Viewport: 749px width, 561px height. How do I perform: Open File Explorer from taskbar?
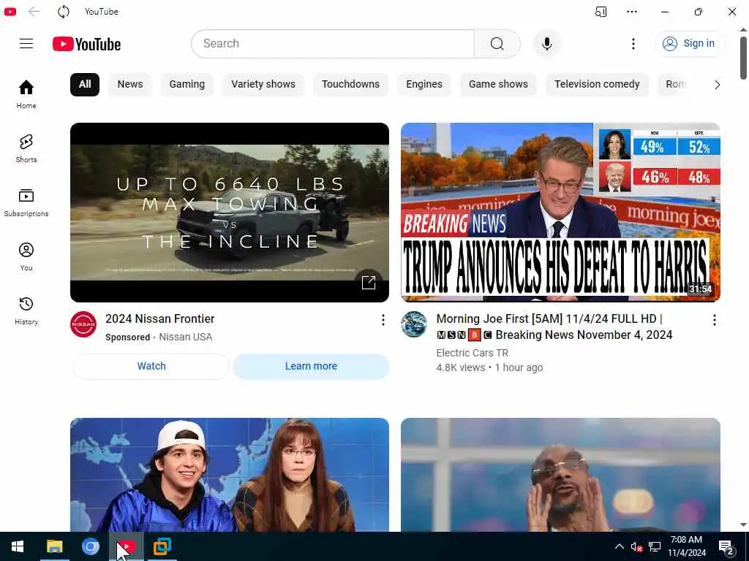(54, 546)
